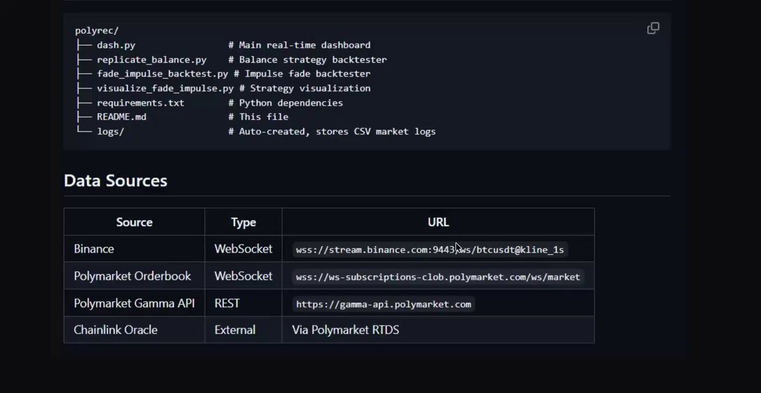Click the replicate_balance.py file line

pos(231,60)
